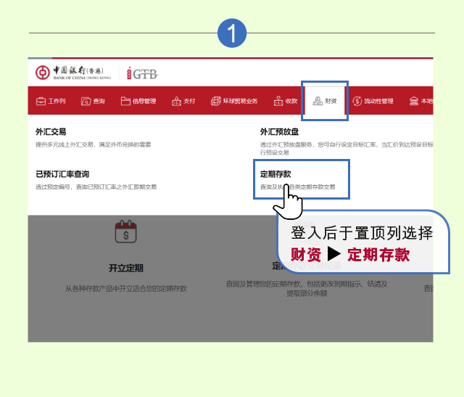The width and height of the screenshot is (464, 397).
Task: Click the 工作列 briefcase icon
Action: [41, 101]
